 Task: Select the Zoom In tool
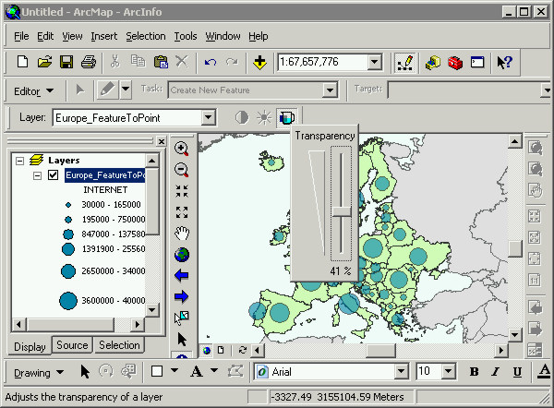tap(182, 148)
